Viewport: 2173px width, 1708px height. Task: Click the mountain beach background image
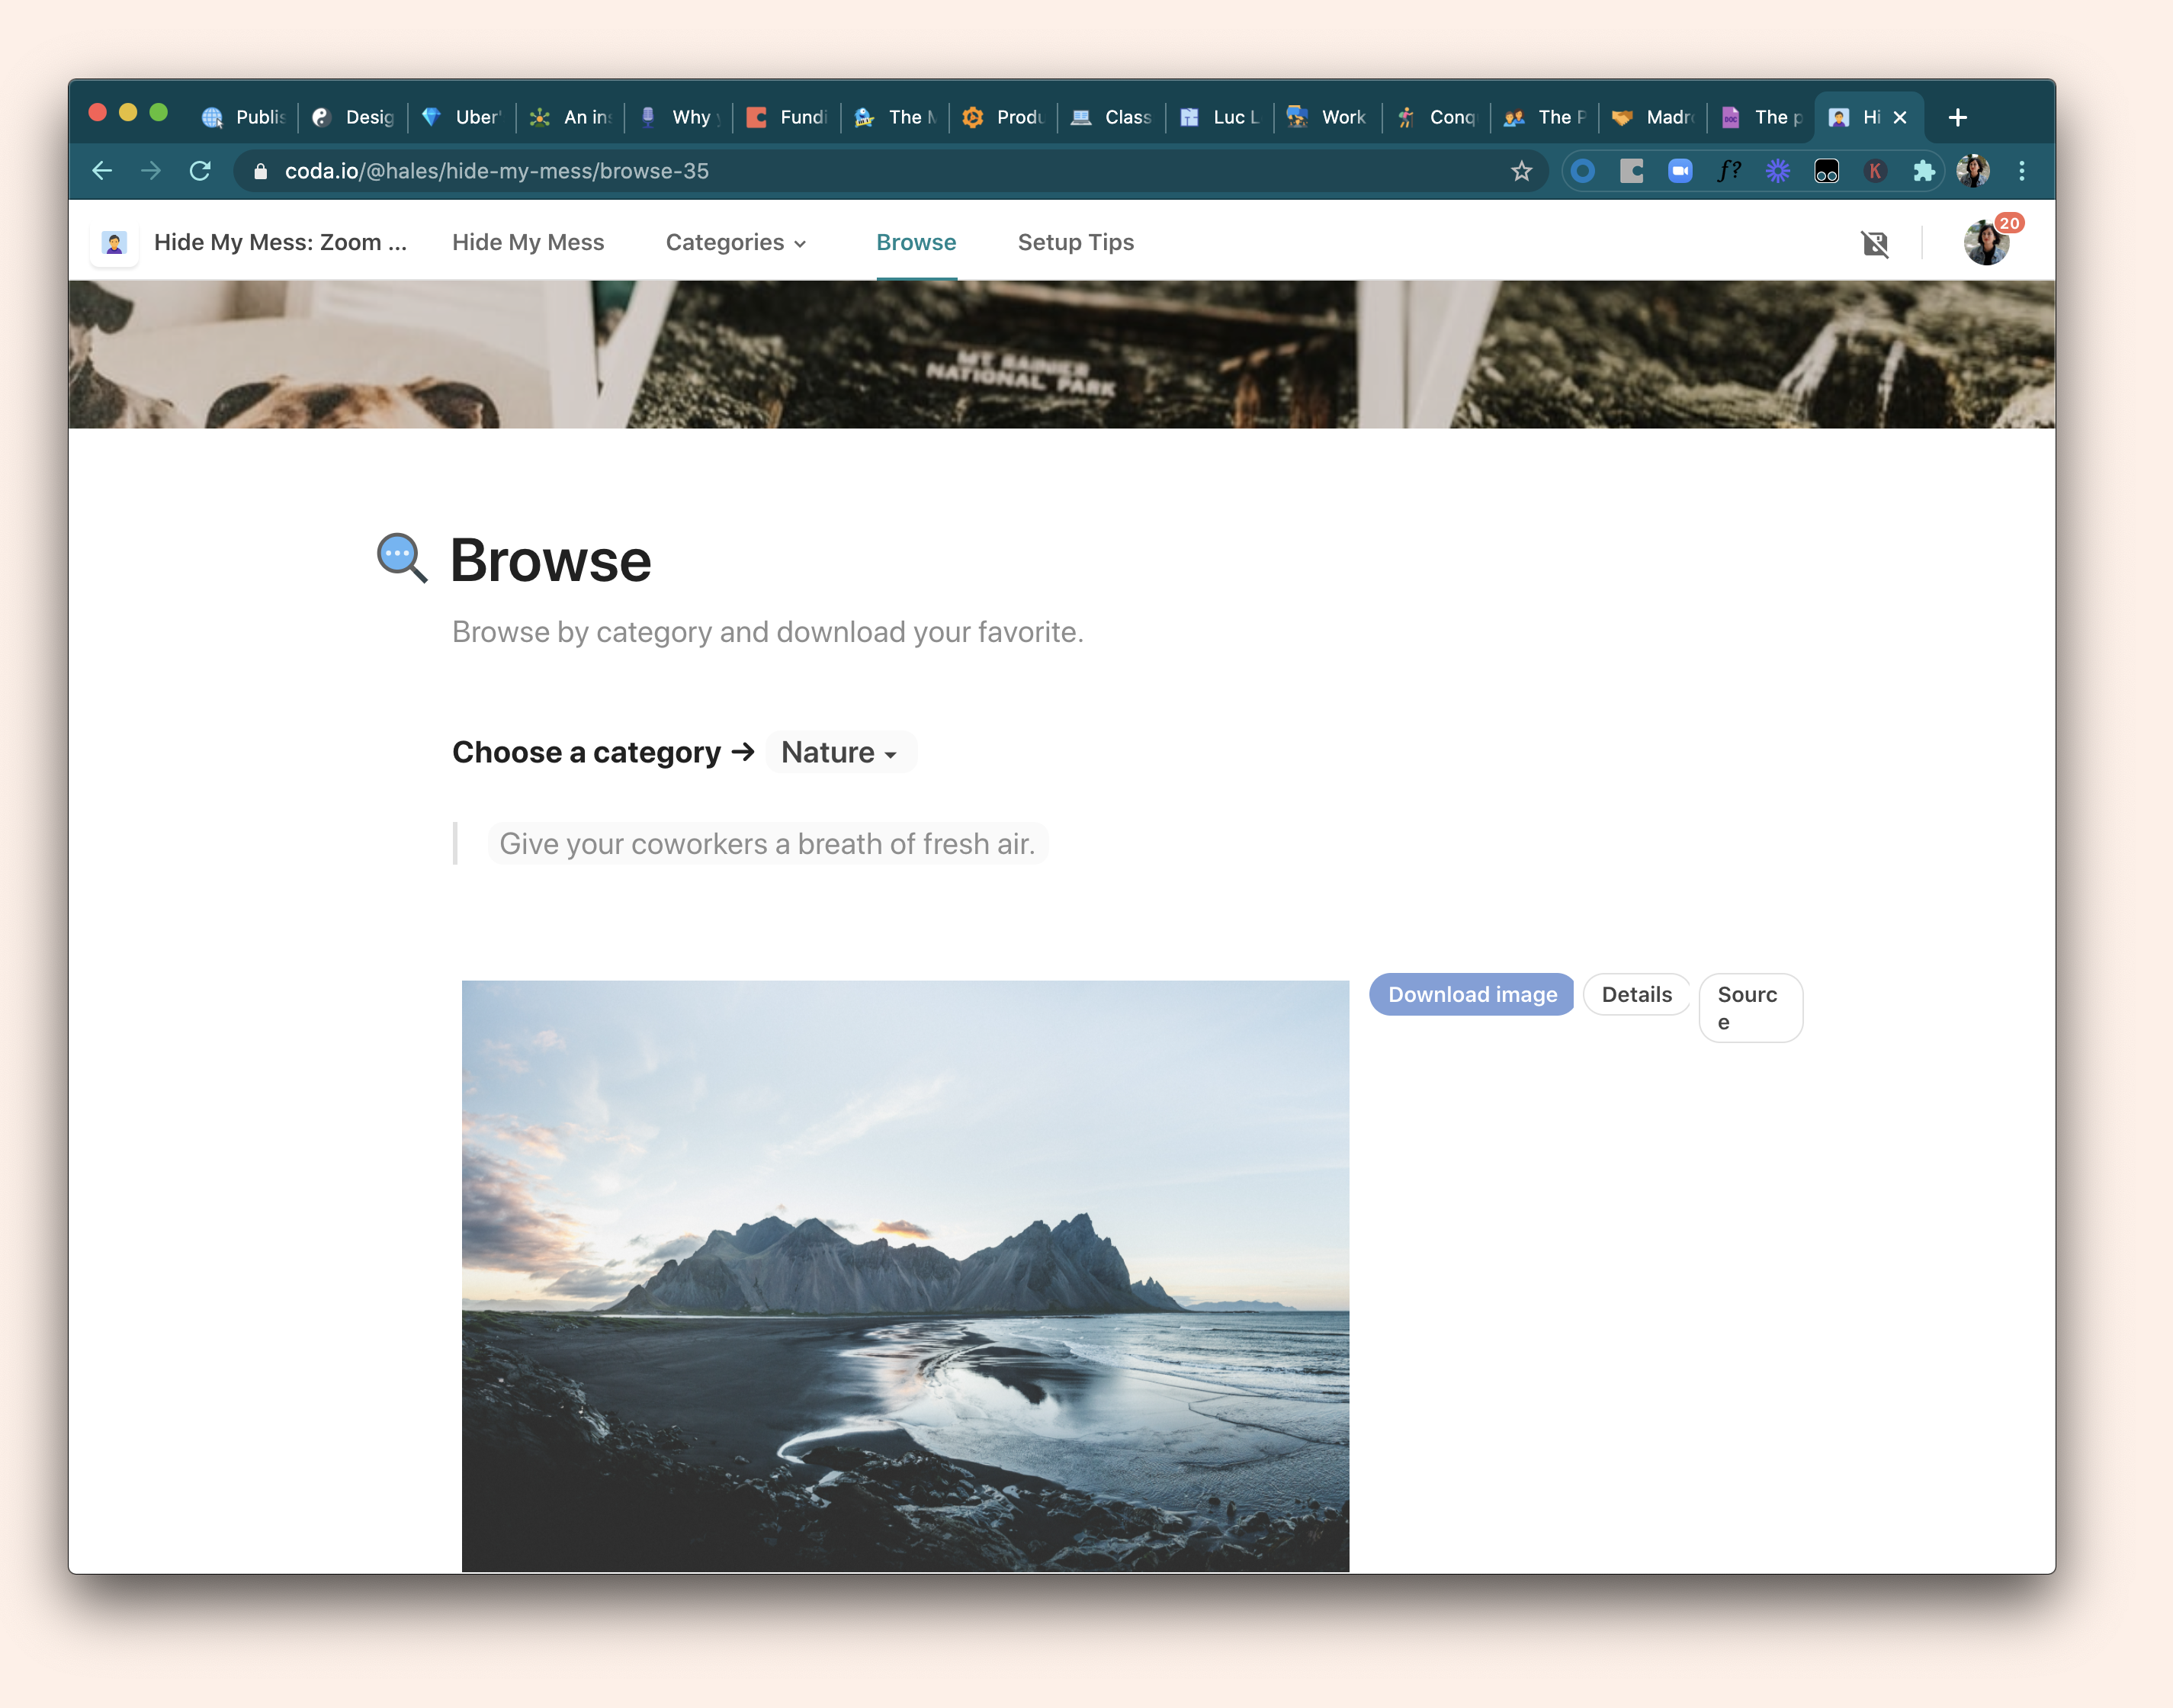[905, 1275]
